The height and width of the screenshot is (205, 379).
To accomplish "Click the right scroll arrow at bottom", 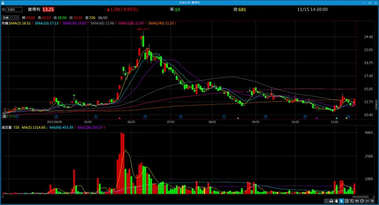I will pyautogui.click(x=374, y=197).
